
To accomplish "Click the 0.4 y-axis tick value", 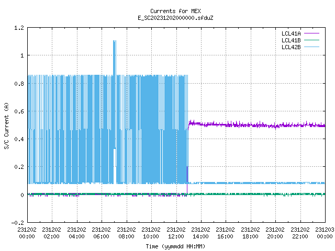I will (19, 139).
